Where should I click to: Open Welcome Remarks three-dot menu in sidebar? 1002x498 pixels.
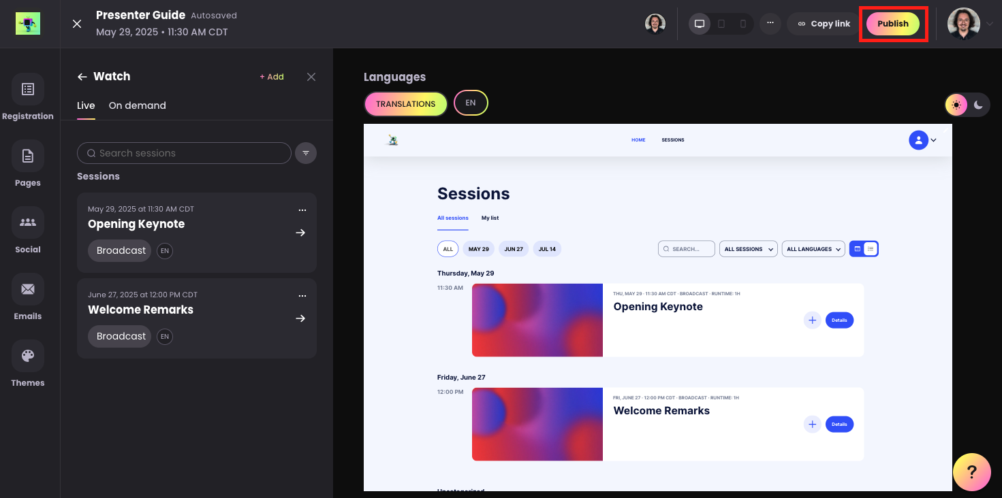click(x=302, y=296)
